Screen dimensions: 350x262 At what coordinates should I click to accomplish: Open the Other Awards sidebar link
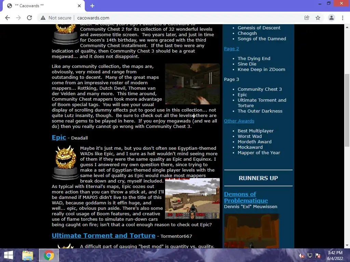(x=239, y=121)
